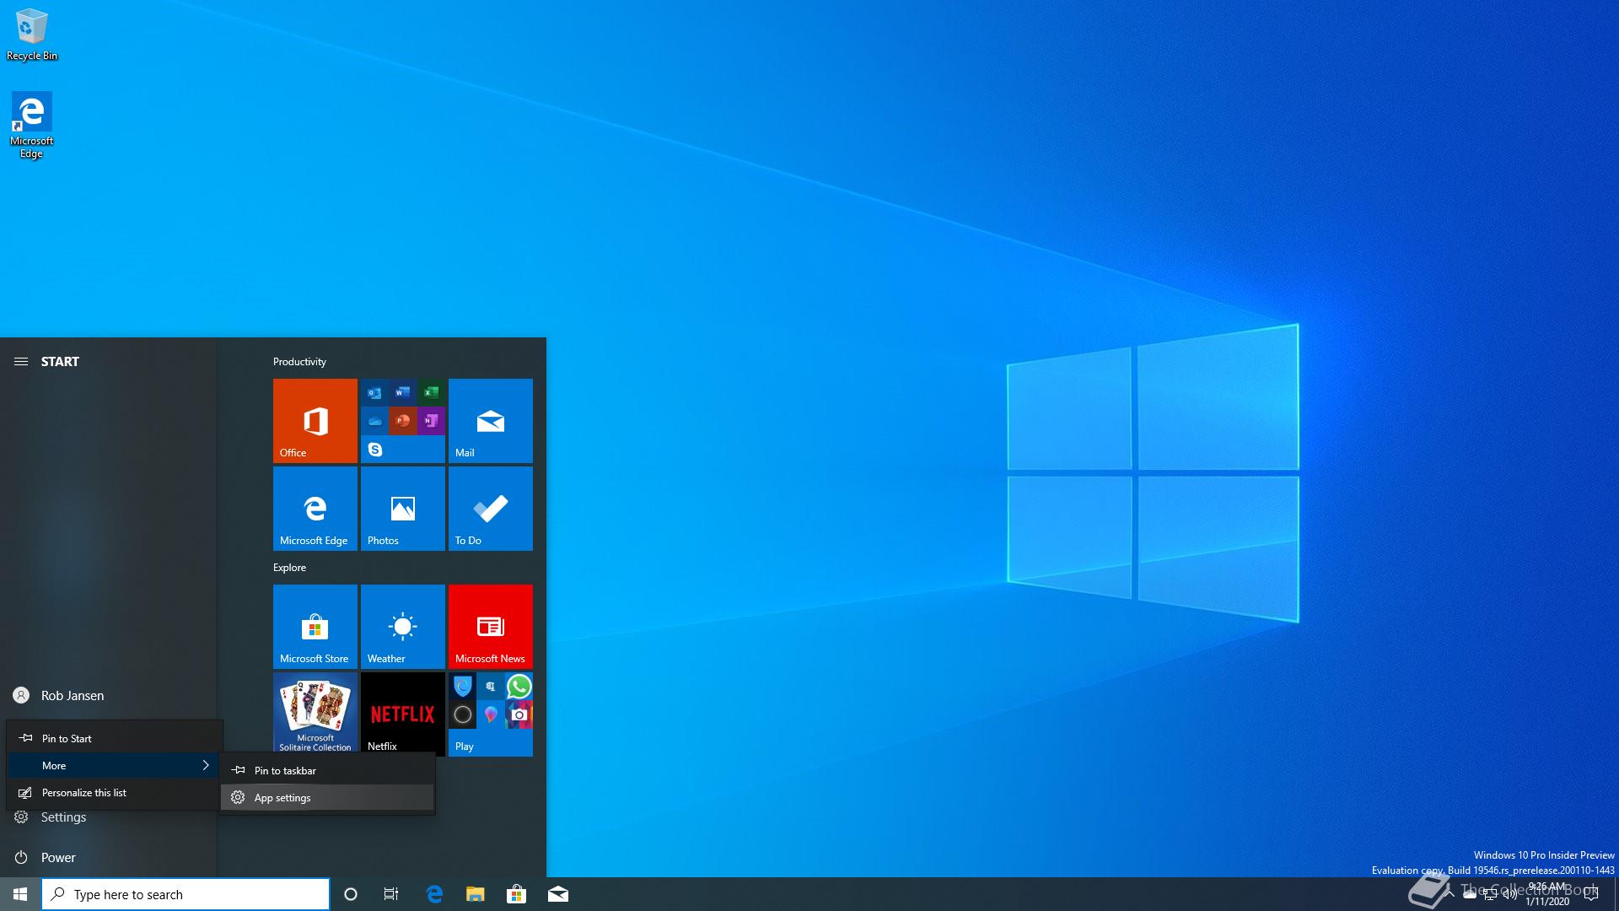Screen dimensions: 1619x911
Task: Open the Microsoft Store tile
Action: click(315, 626)
